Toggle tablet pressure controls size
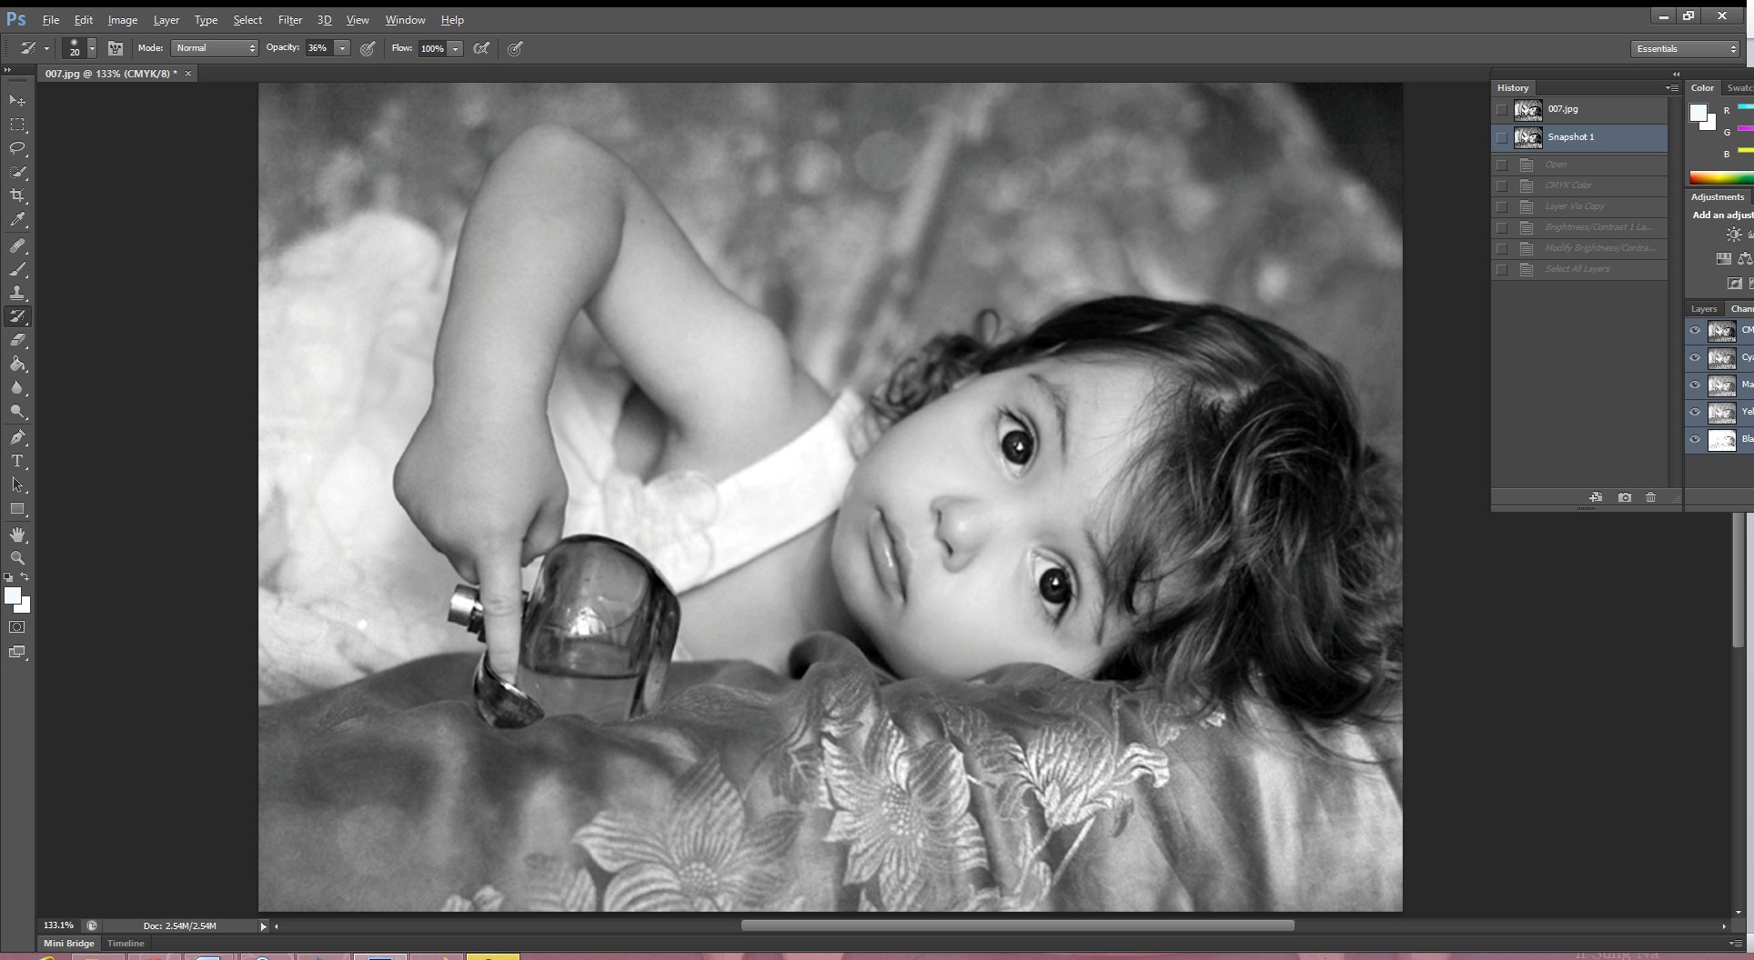 (x=515, y=48)
